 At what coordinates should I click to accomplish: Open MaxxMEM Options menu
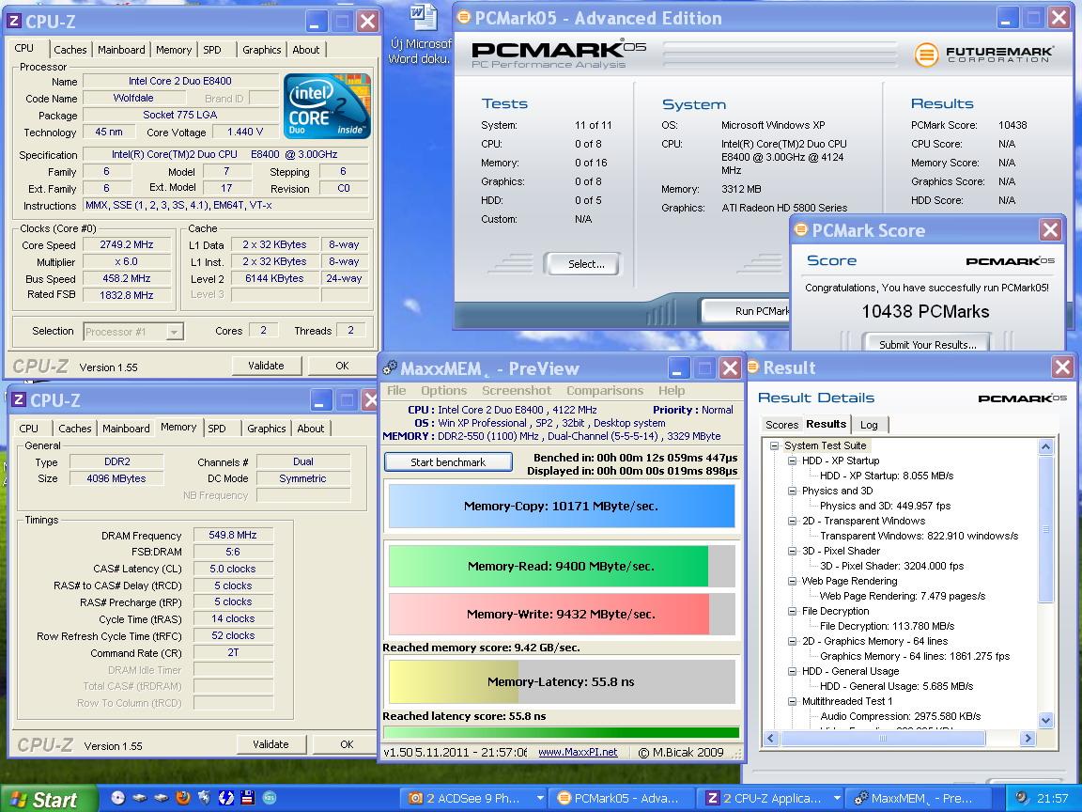tap(443, 391)
